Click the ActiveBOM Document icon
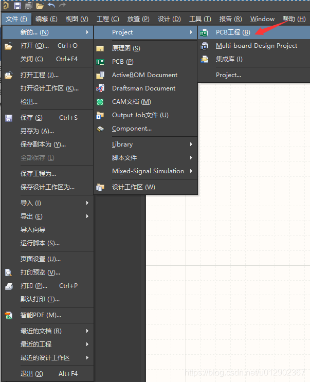The image size is (310, 382). pyautogui.click(x=100, y=75)
